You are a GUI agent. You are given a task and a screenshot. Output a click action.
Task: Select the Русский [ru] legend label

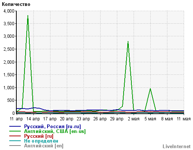[39, 136]
